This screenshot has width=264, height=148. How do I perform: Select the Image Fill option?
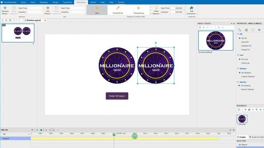tap(244, 50)
